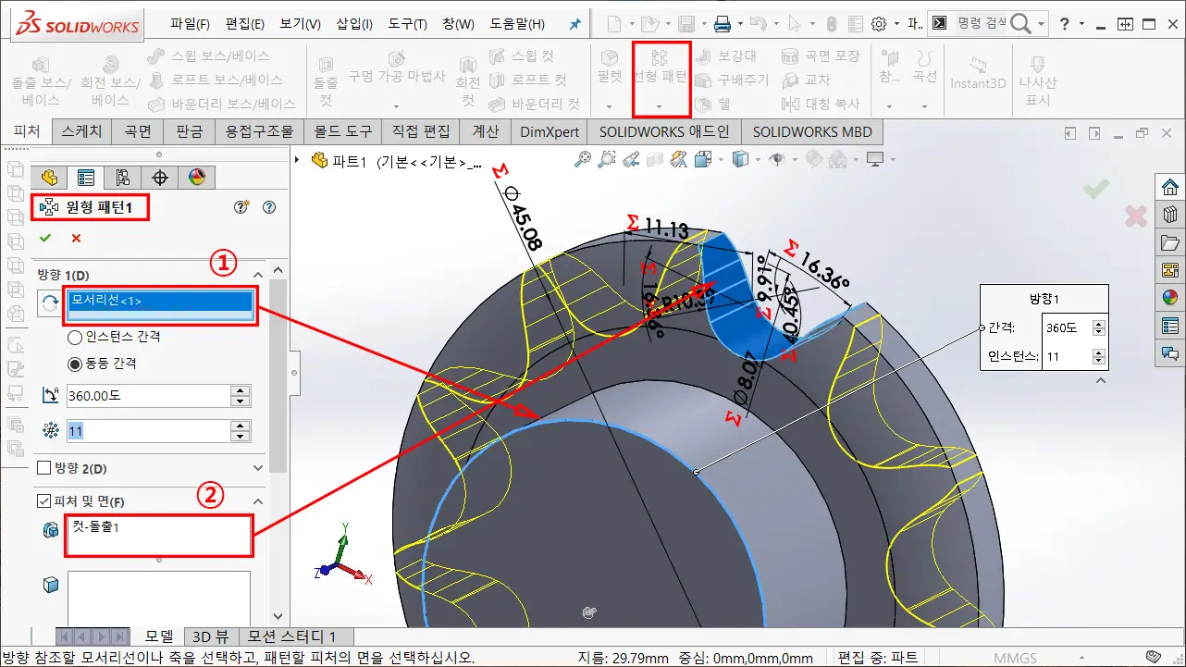
Task: Accept pattern with green check in PropertyManager
Action: click(x=44, y=238)
